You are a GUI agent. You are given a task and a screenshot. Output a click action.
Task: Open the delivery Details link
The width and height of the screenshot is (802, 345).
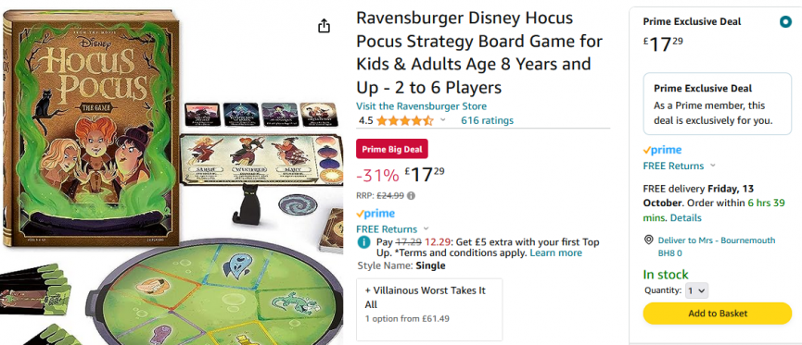coord(686,218)
